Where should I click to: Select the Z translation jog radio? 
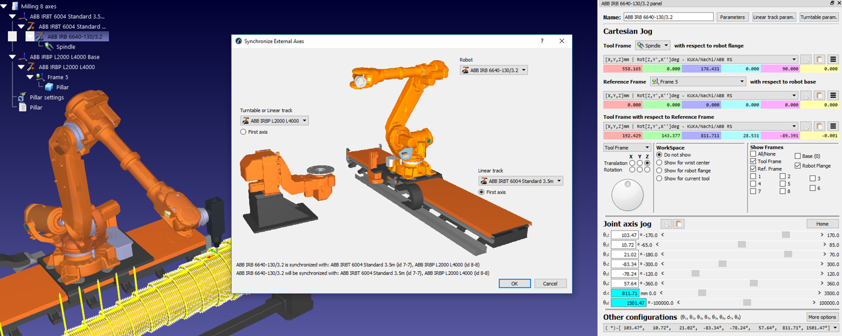tap(647, 163)
